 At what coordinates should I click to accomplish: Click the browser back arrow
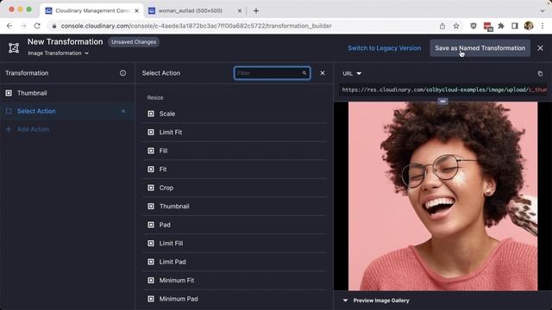9,26
